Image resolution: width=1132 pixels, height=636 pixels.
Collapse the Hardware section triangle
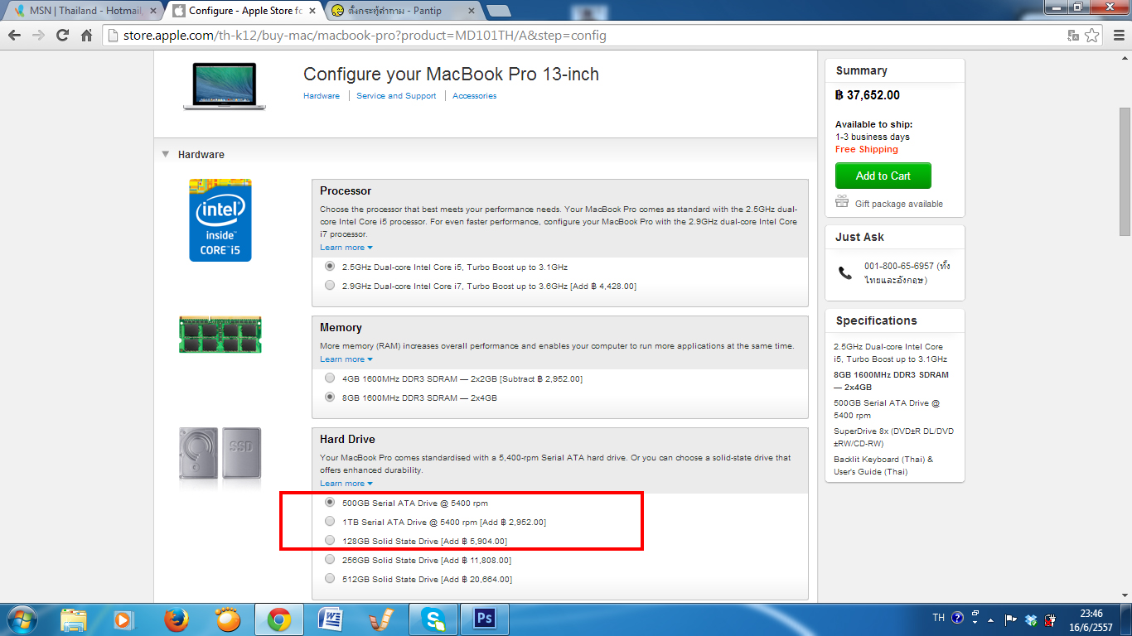[x=166, y=154]
